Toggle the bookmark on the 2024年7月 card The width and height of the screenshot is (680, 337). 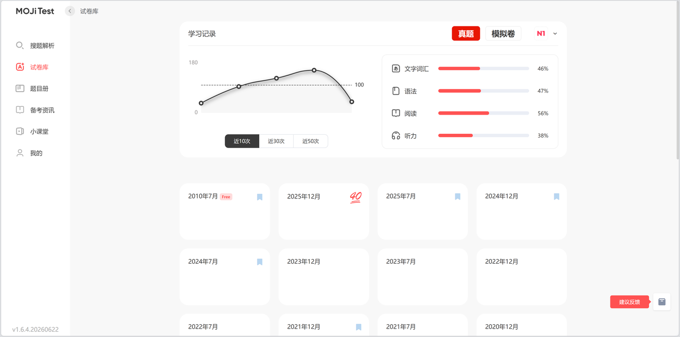[x=260, y=262]
